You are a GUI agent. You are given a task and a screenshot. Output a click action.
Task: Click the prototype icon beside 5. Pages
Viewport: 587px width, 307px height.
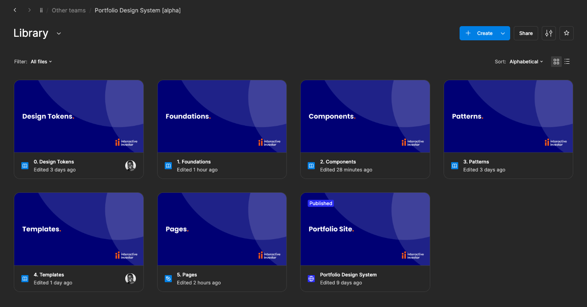click(x=168, y=279)
